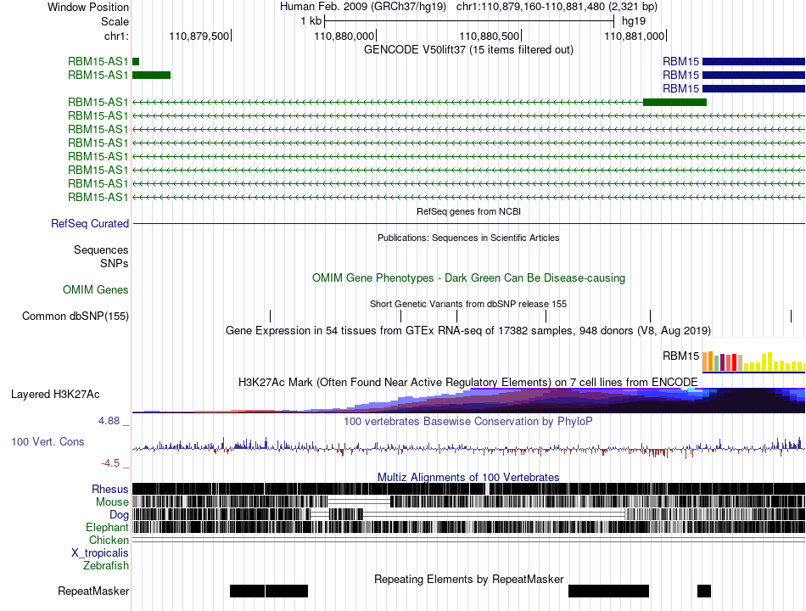Select the Common dbSNP(155) label

point(76,317)
